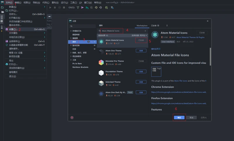Screen dimensions: 234x141
Task: Click the blue 确定 button
Action: click(179, 117)
